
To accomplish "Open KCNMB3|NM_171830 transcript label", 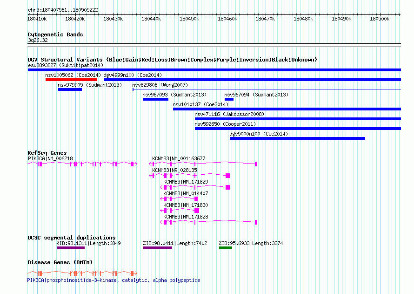I will 186,205.
